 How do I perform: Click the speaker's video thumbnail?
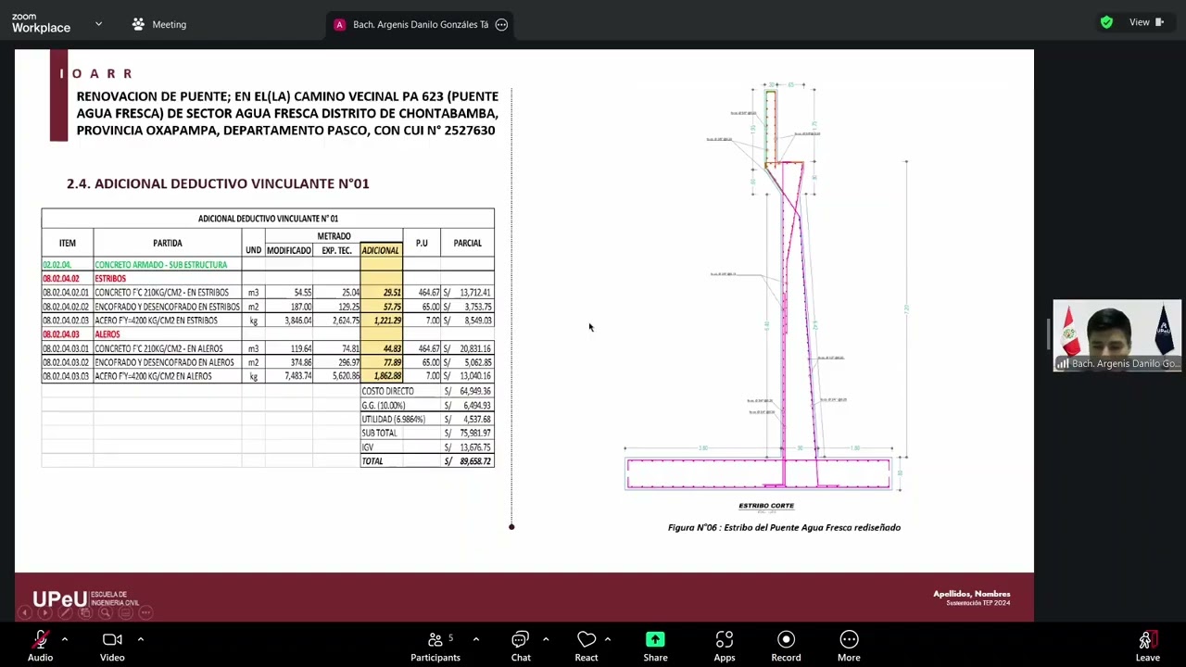pos(1117,335)
